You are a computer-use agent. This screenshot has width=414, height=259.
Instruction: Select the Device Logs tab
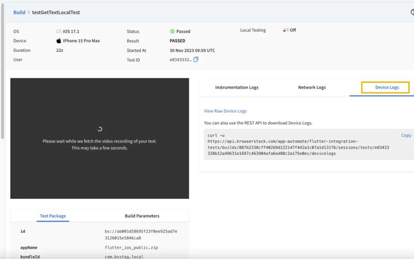(387, 87)
